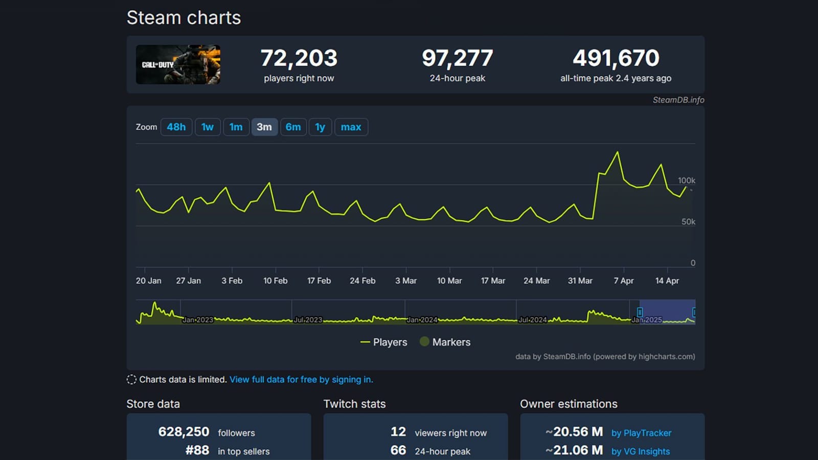
Task: Open 'View full data for free by signing in' link
Action: click(301, 379)
